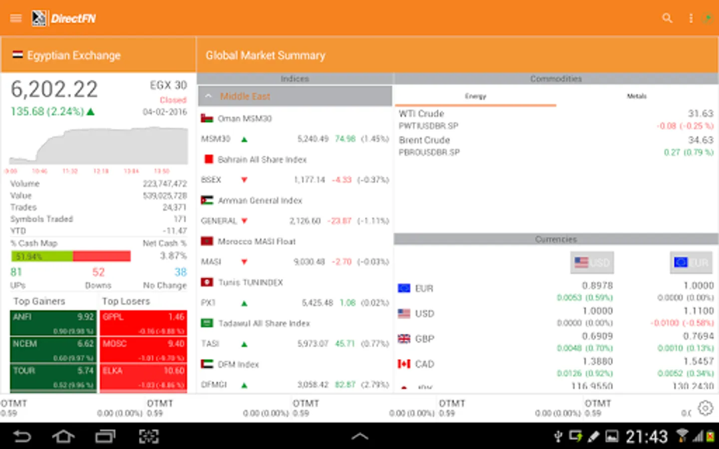Select the WTI Crude commodity row
The image size is (719, 449).
[x=556, y=120]
